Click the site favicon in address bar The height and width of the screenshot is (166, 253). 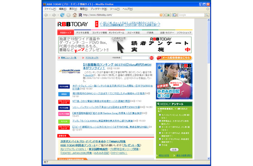click(x=80, y=15)
